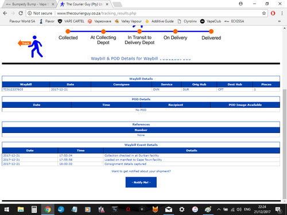The image size is (287, 215).
Task: Click the Delivered progress marker
Action: (x=211, y=32)
